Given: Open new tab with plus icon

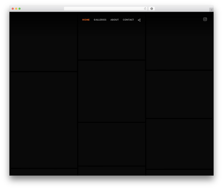Looking at the screenshot, I should 211,10.
